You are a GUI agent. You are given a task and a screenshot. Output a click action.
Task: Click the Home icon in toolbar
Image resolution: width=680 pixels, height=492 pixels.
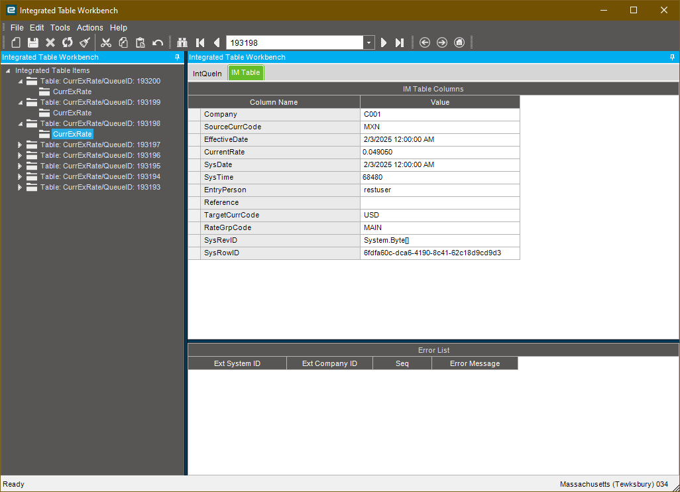pos(459,42)
